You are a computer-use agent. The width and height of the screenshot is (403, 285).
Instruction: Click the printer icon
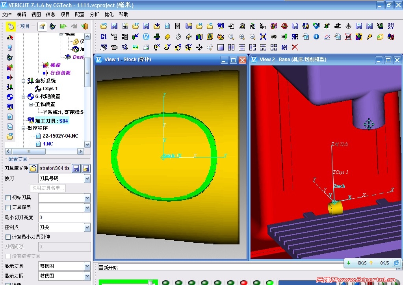coord(146,47)
